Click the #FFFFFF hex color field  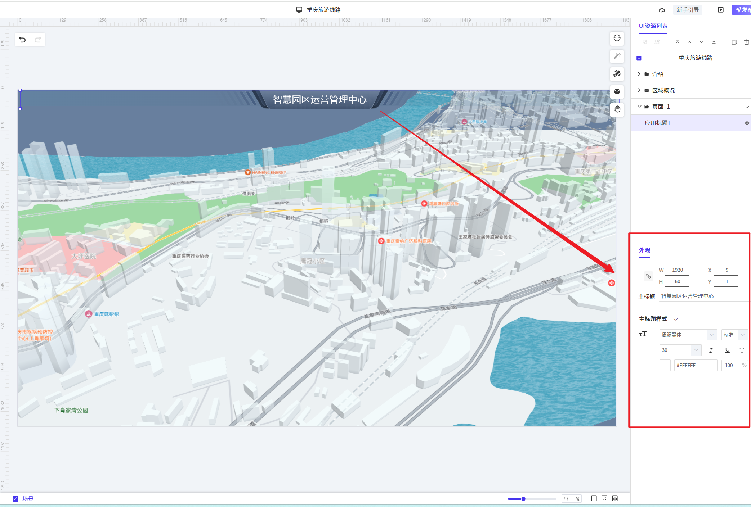click(696, 365)
